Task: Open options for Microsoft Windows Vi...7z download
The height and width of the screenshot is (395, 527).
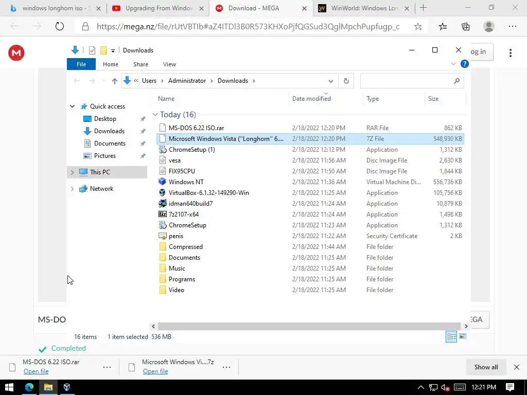Action: [226, 367]
